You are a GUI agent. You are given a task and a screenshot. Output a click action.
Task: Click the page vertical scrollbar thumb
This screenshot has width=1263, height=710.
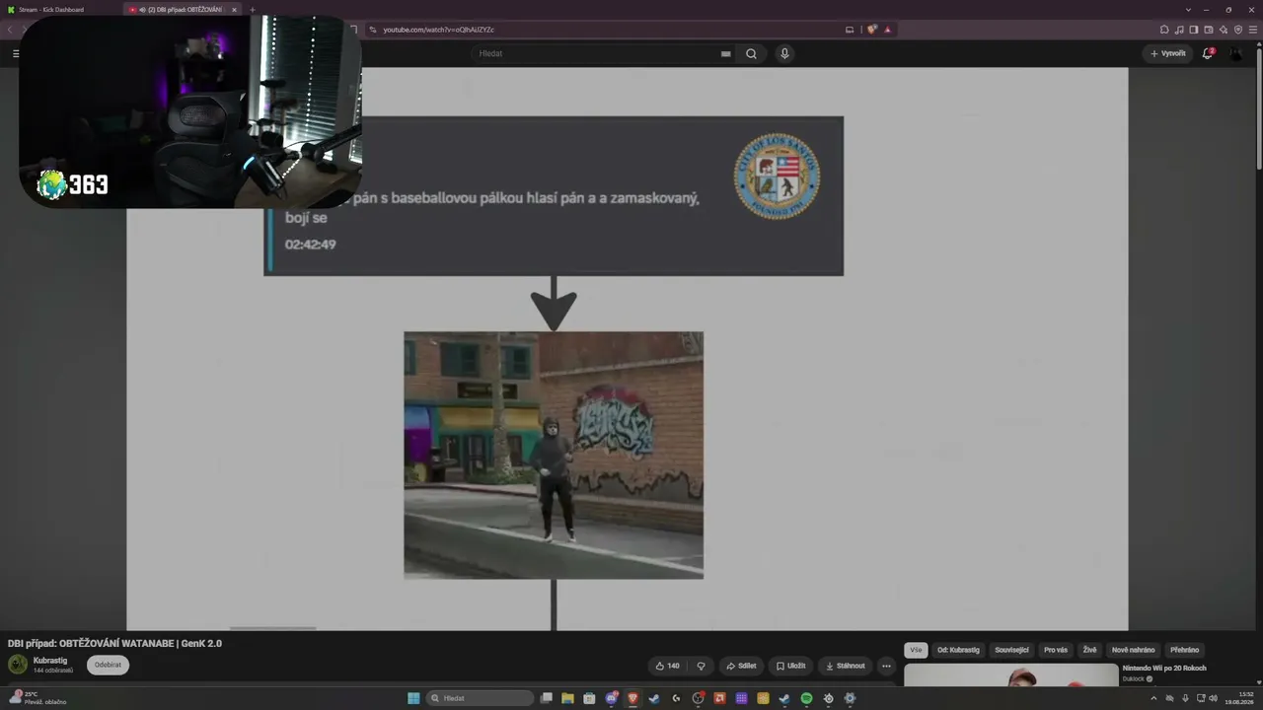click(x=1258, y=110)
